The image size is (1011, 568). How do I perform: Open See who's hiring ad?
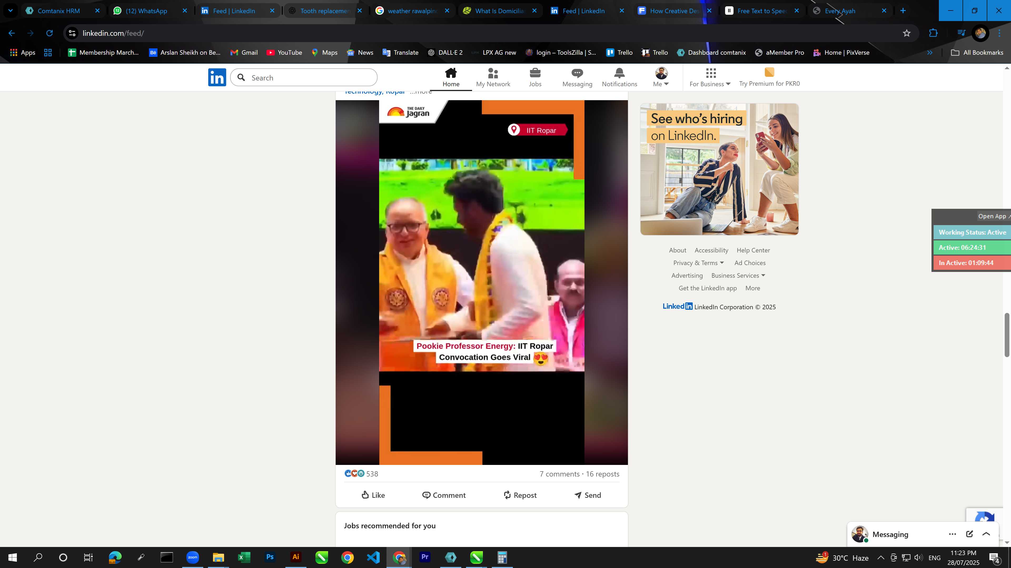tap(719, 169)
